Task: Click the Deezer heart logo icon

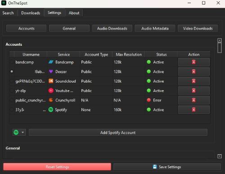Action: pyautogui.click(x=51, y=72)
